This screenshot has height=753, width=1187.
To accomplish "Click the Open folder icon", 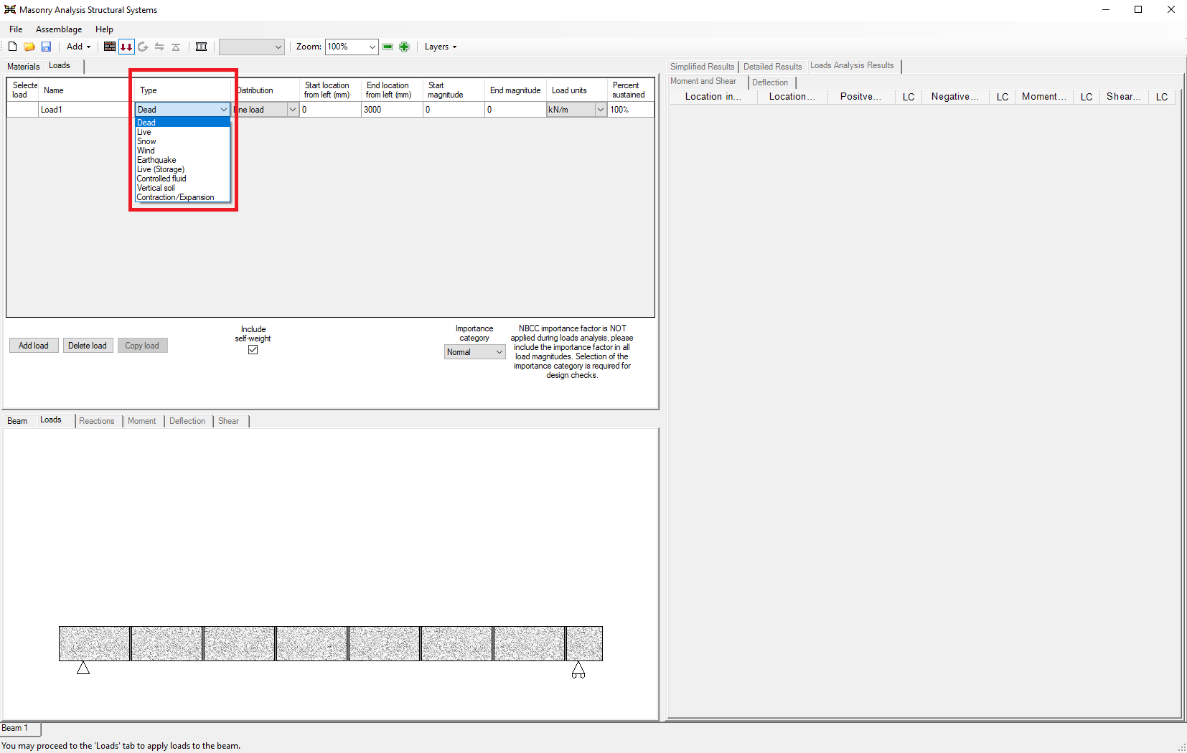I will [x=29, y=47].
